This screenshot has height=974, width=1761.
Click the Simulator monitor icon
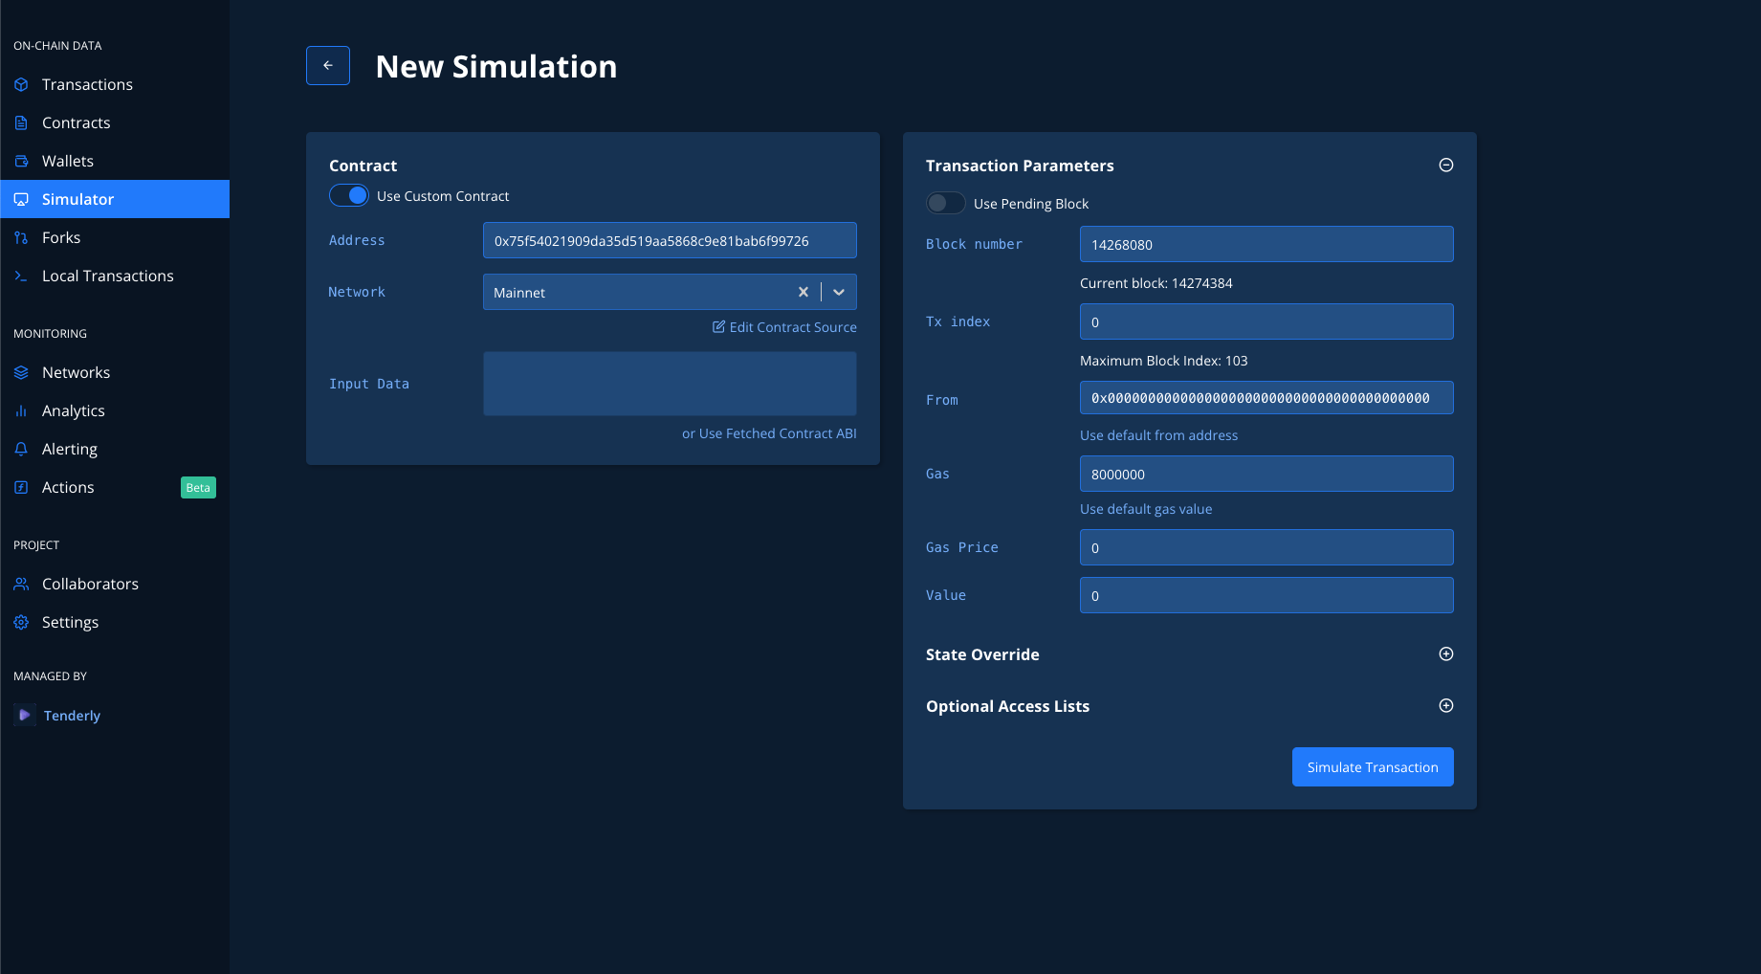(x=21, y=200)
